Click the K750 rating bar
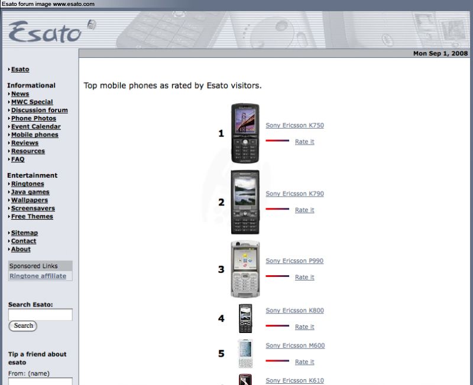473x385 pixels. [277, 141]
